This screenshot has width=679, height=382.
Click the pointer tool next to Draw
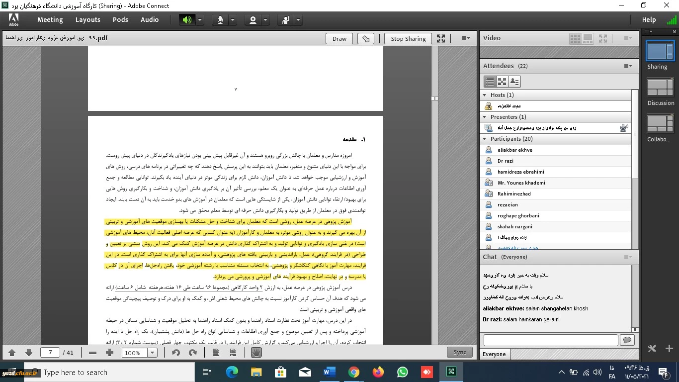pos(366,39)
